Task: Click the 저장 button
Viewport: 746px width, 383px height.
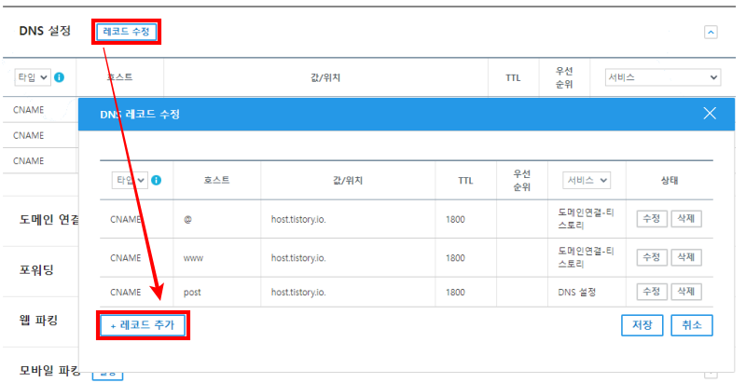Action: click(642, 325)
